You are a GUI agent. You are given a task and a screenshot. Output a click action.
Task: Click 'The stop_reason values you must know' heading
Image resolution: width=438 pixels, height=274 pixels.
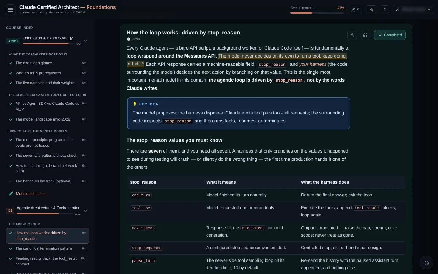coord(174,140)
